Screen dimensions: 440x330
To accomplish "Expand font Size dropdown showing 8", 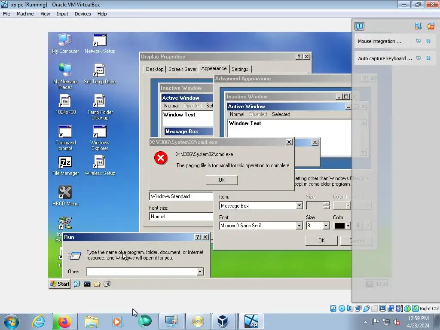I will coord(326,226).
